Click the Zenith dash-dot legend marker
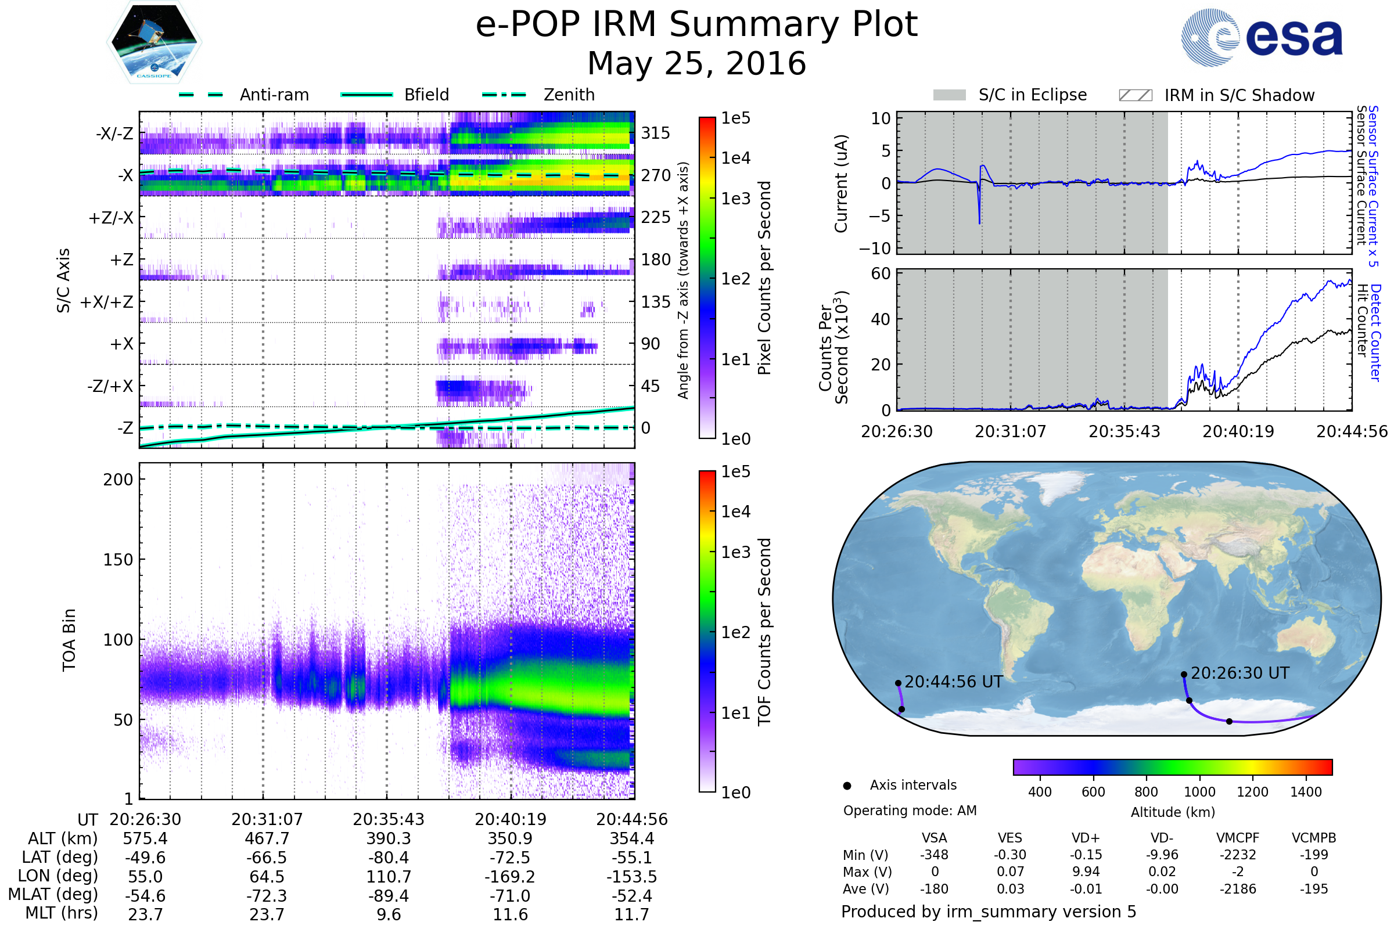 click(x=504, y=95)
